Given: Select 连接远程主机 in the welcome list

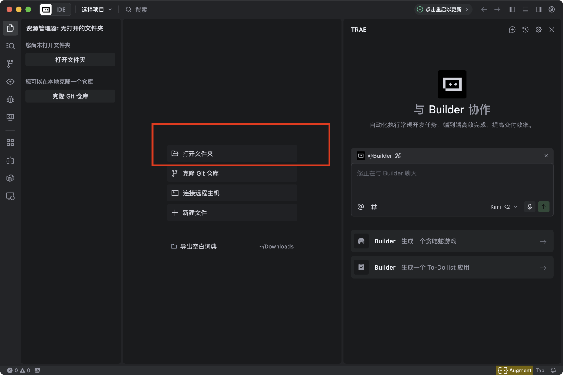Looking at the screenshot, I should pyautogui.click(x=232, y=193).
